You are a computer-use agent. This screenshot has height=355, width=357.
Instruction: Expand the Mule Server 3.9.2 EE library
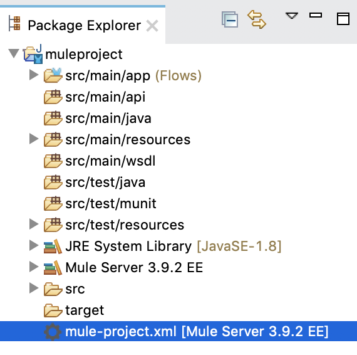[34, 267]
